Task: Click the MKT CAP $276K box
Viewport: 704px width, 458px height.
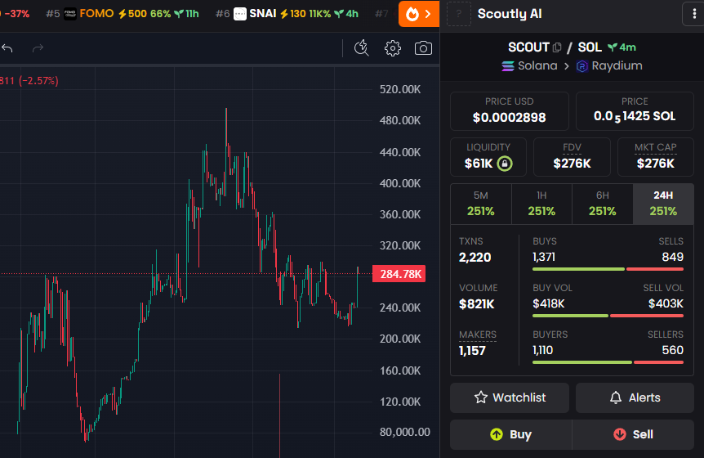Action: [x=656, y=157]
